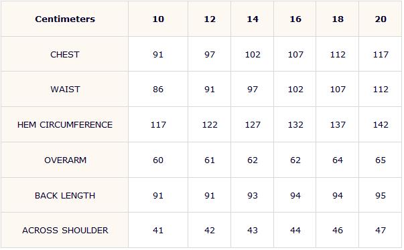This screenshot has height=250, width=404.
Task: Click the size 18 column header
Action: tap(338, 19)
